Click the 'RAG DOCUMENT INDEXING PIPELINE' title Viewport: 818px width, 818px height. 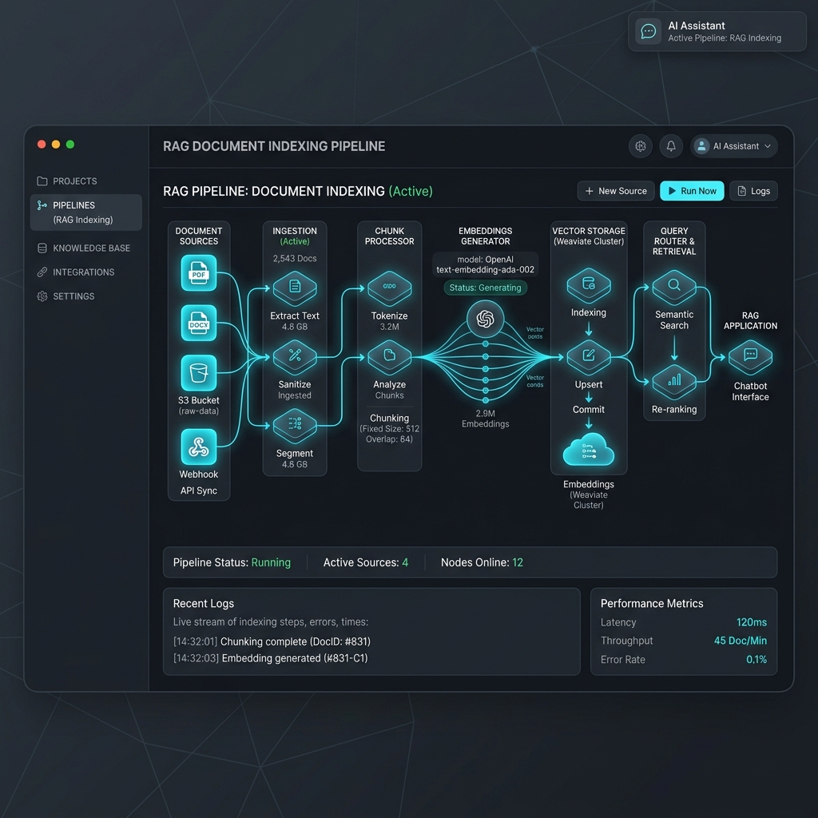[274, 146]
